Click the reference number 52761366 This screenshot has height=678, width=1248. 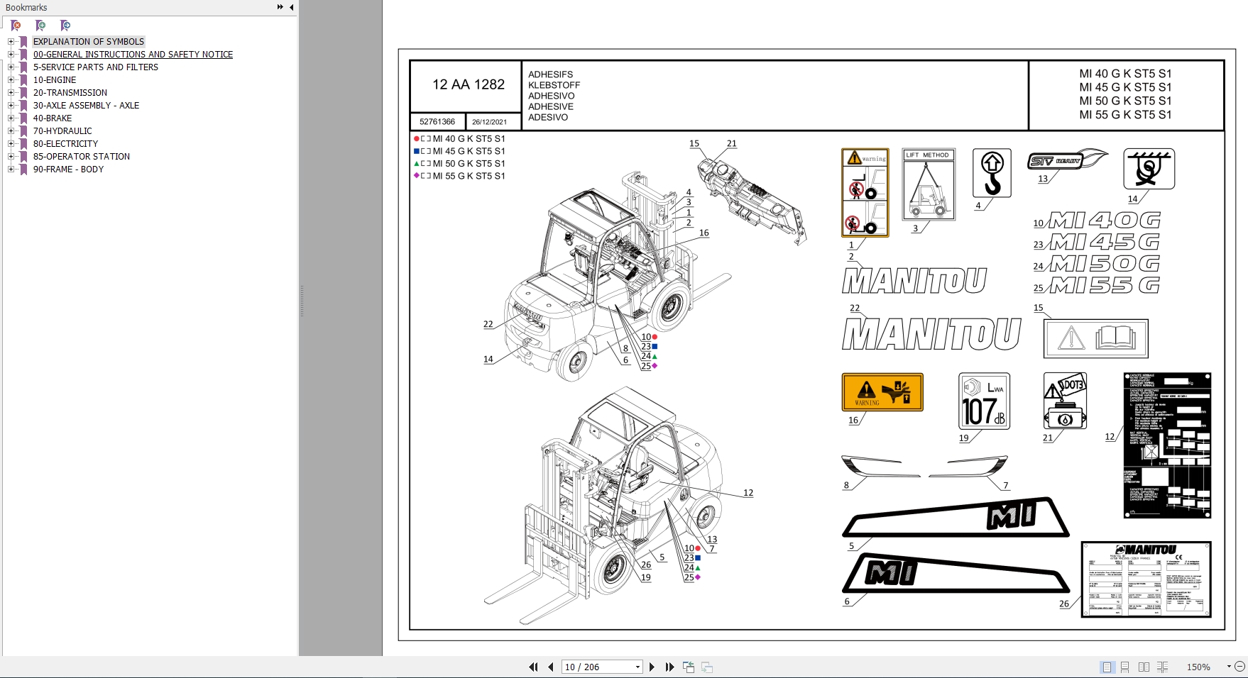point(437,122)
